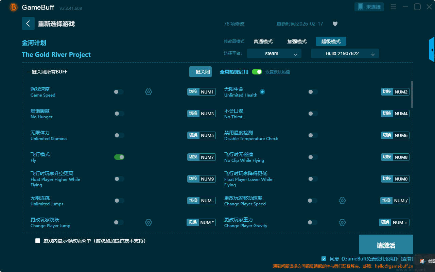The width and height of the screenshot is (435, 272).
Task: Go back using the back arrow button
Action: click(28, 23)
